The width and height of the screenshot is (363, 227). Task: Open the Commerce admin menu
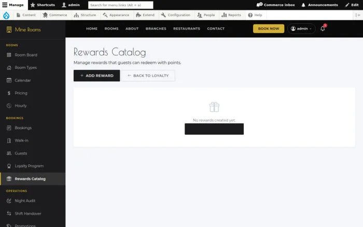[55, 15]
